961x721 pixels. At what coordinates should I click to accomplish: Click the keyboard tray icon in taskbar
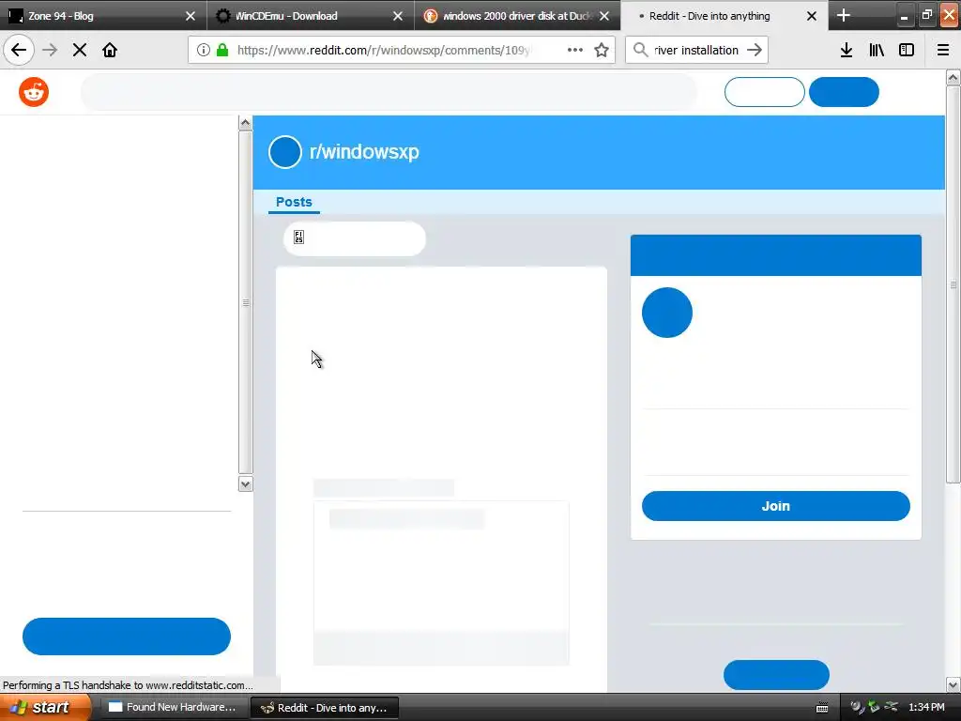point(822,708)
